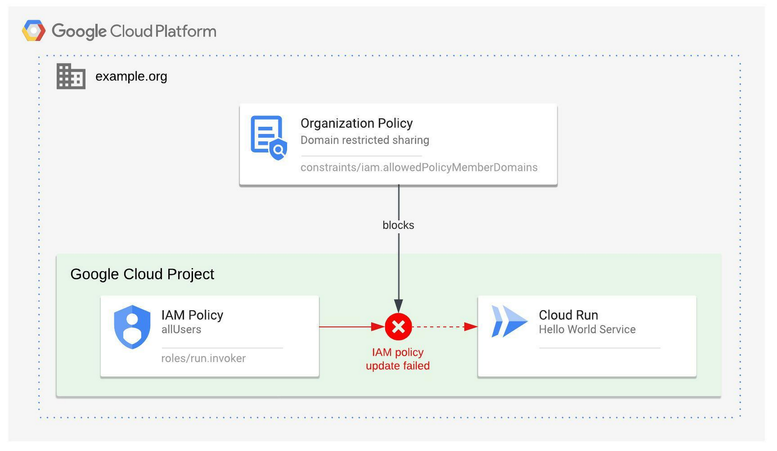The height and width of the screenshot is (451, 777).
Task: Click the Cloud Run chevron icon
Action: pos(509,322)
